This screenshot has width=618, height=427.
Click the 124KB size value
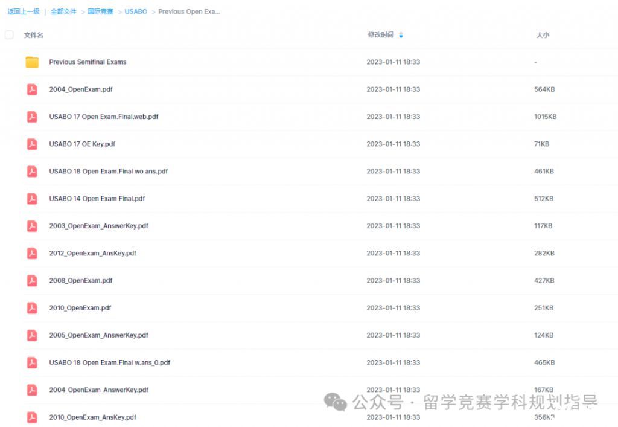[x=544, y=335]
